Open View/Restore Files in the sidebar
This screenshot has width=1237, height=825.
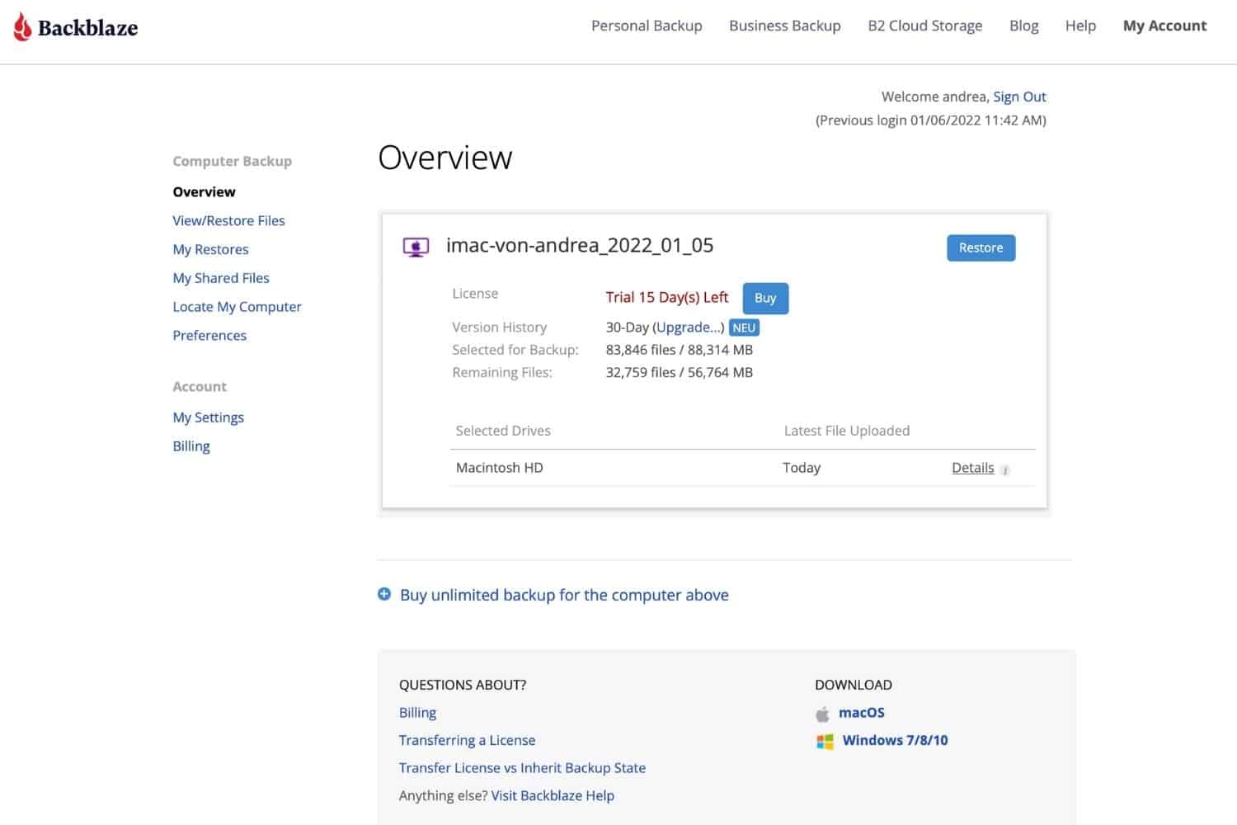click(228, 220)
